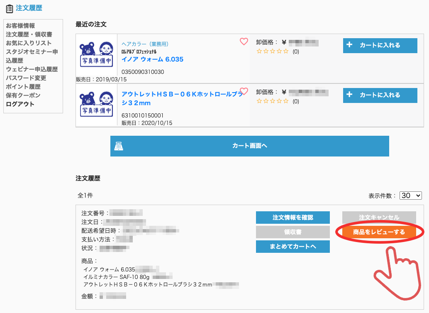Add イノア ウォーム 6.035 to cart
The image size is (429, 313).
(380, 45)
